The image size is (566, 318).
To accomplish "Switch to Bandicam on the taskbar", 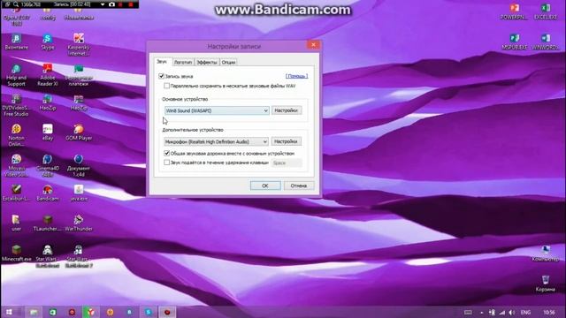I will 167,312.
